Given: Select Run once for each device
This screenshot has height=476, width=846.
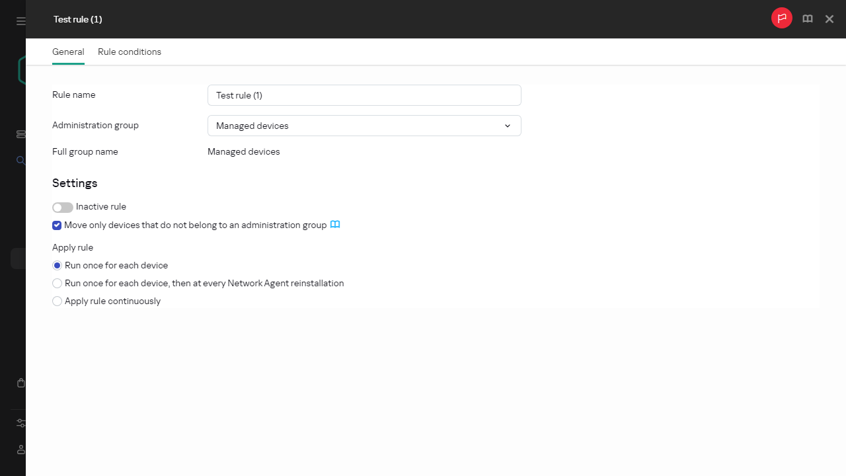Looking at the screenshot, I should coord(58,266).
